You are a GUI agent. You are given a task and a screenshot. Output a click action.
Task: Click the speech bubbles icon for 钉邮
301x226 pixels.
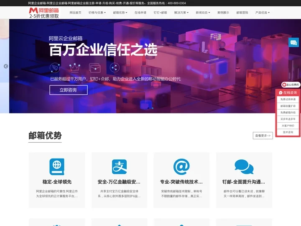pos(244,167)
